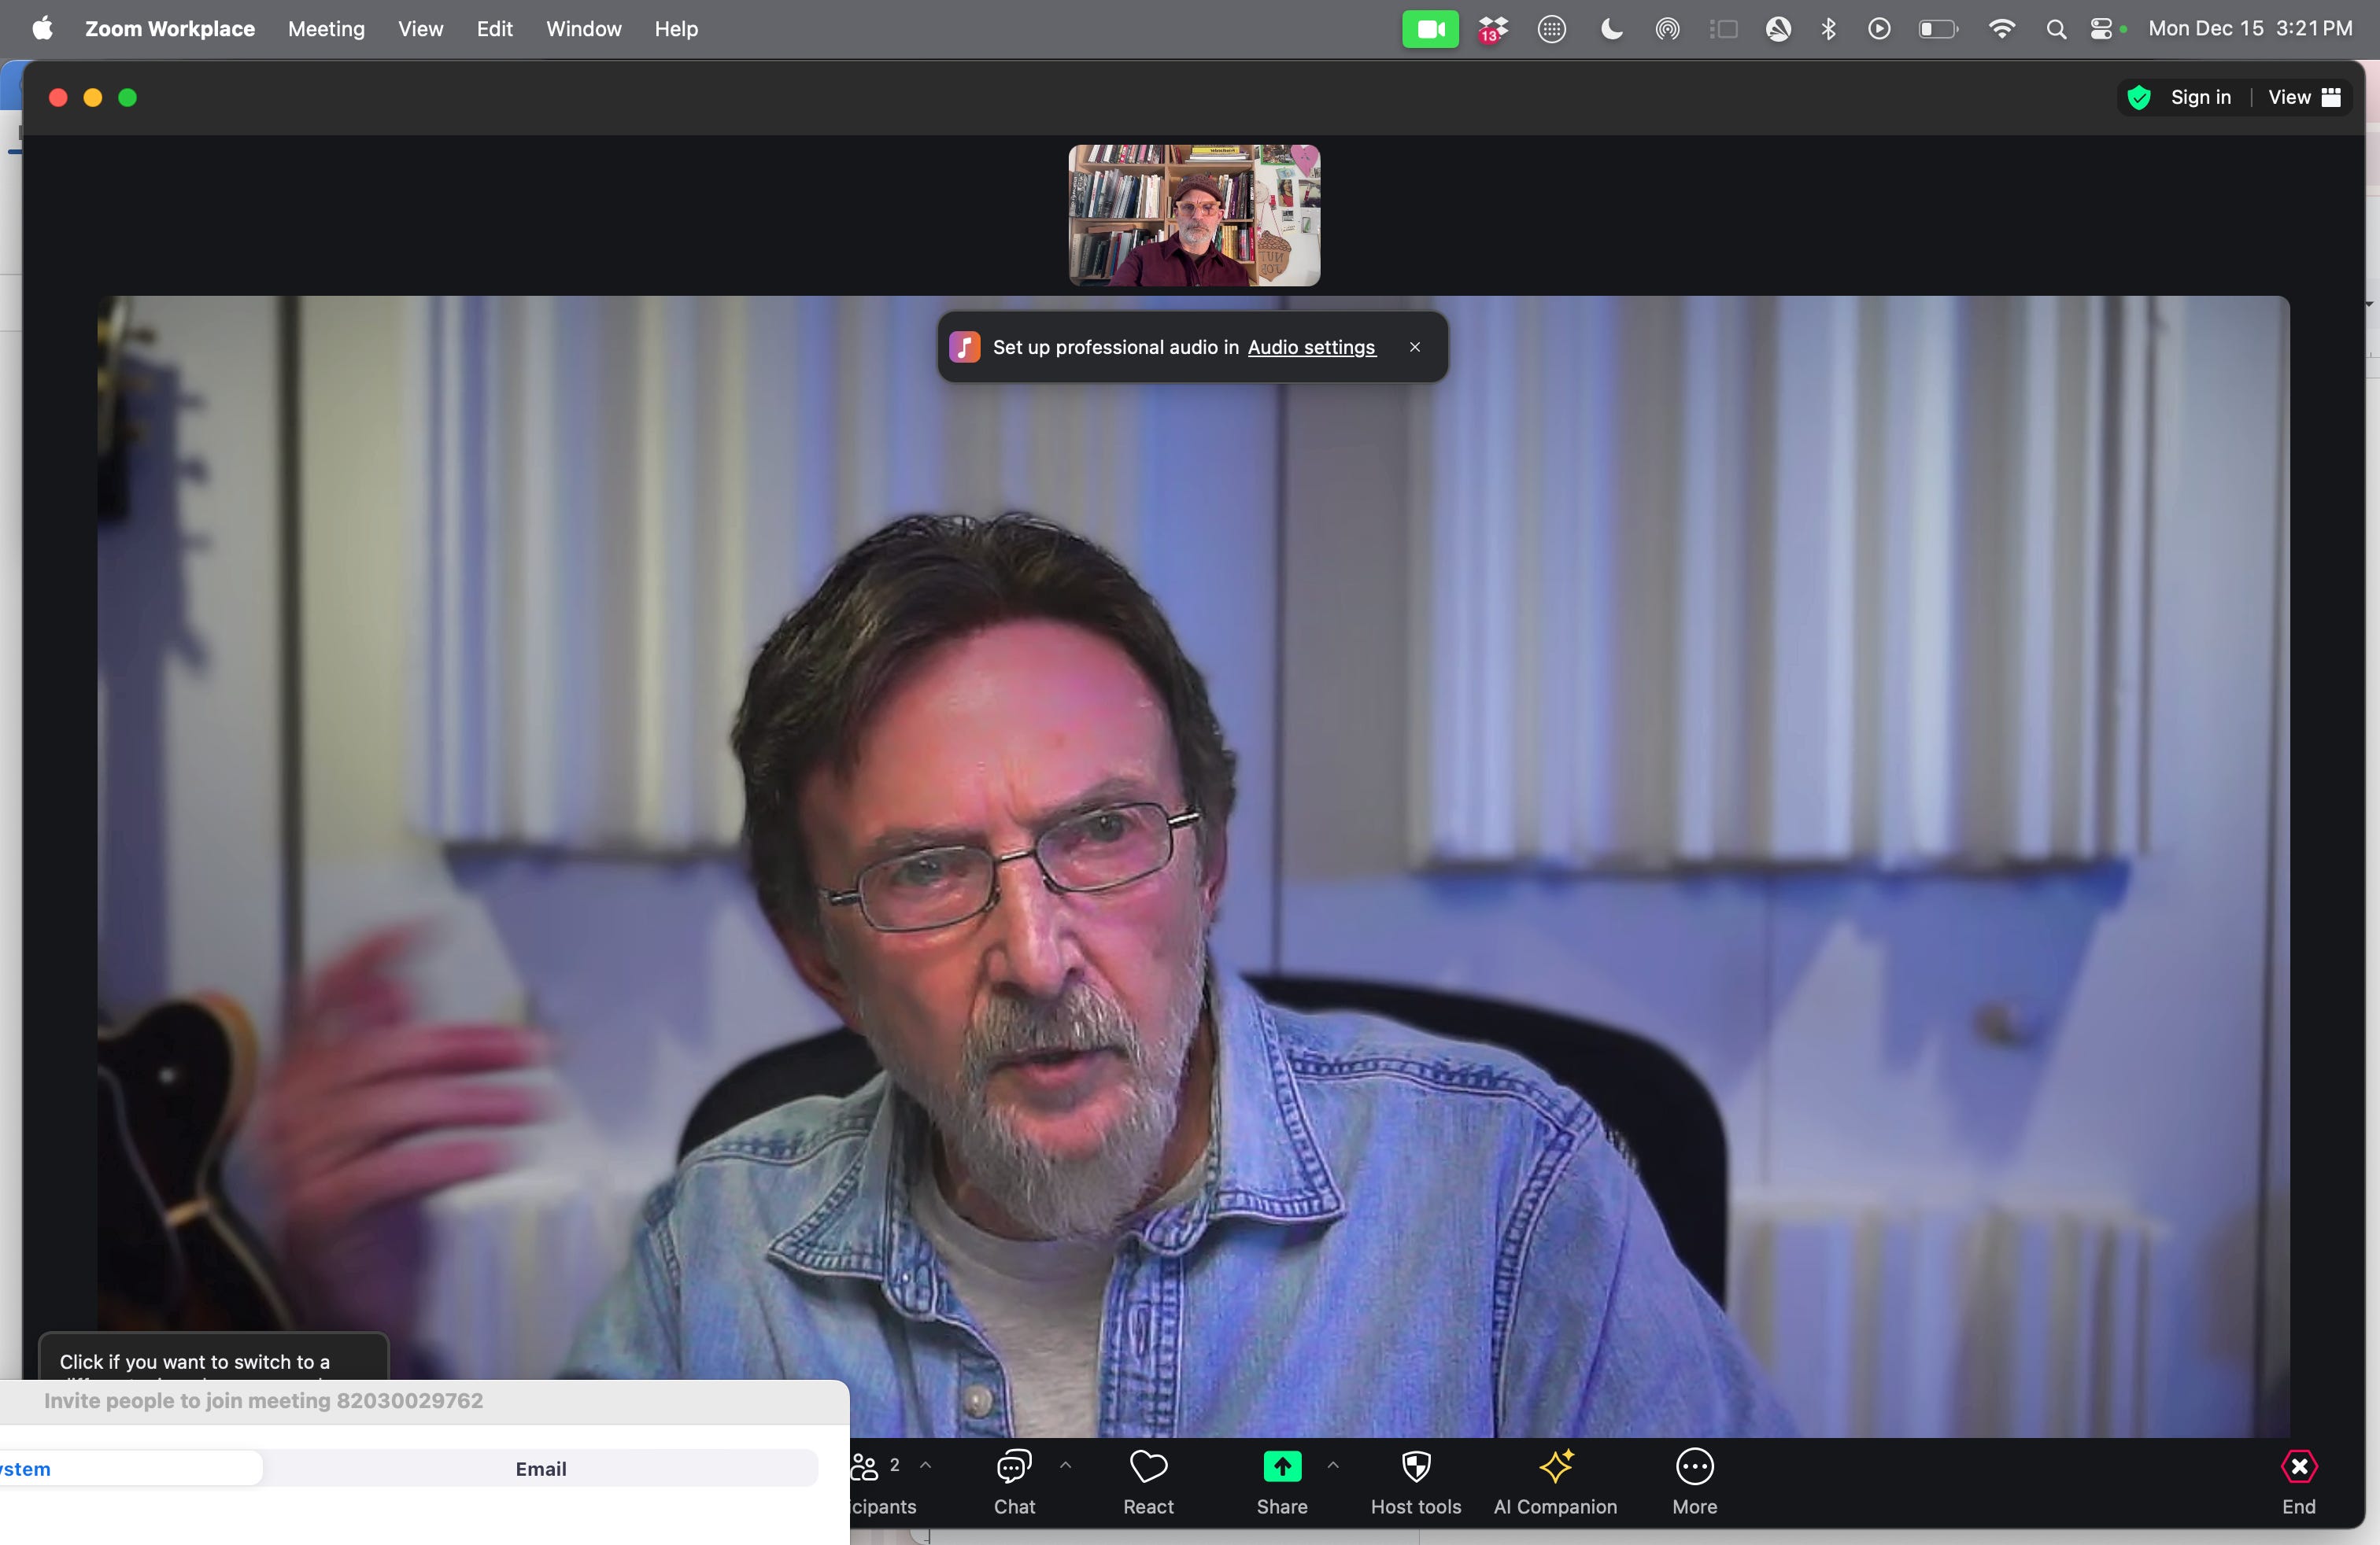Viewport: 2380px width, 1545px height.
Task: Open the Chat panel
Action: pos(1014,1483)
